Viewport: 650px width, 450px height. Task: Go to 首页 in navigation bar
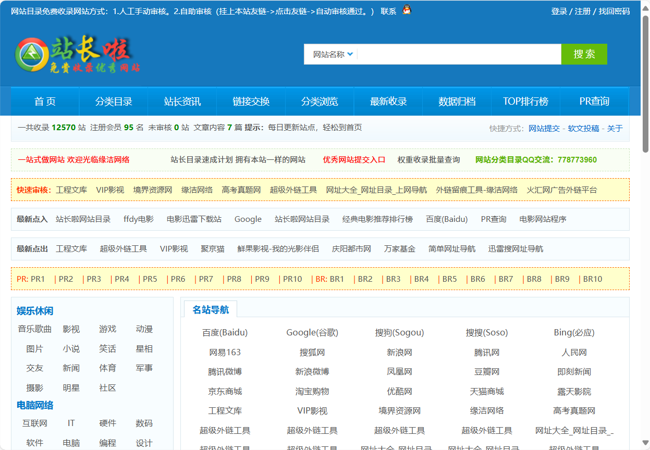click(x=45, y=102)
